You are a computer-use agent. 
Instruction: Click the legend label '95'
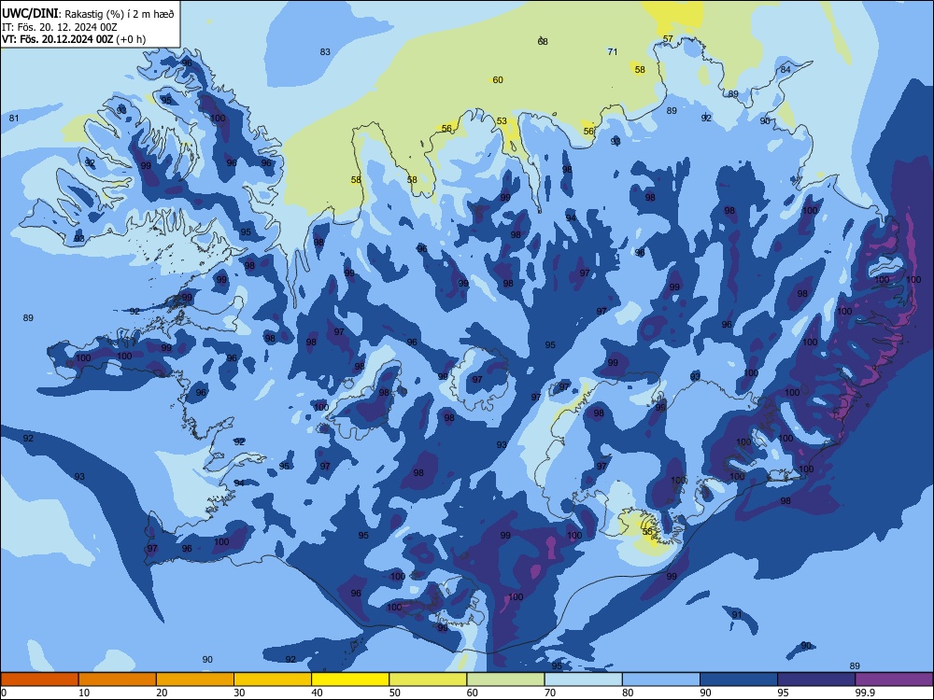click(x=784, y=693)
